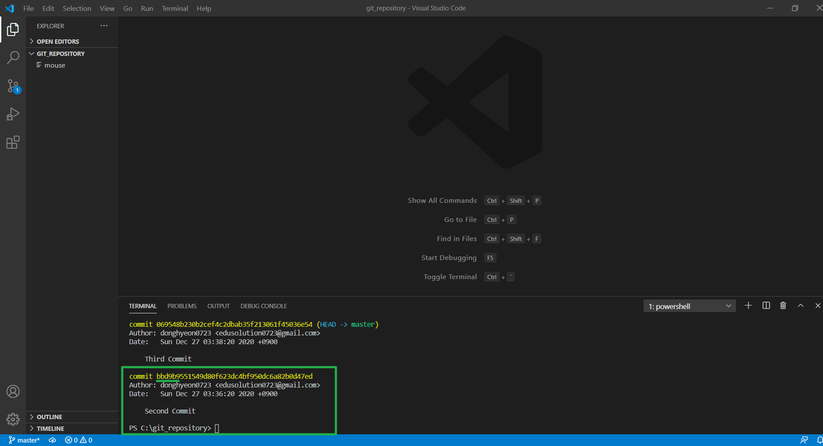Click date line for 03:38:20 commit
Screen dimensions: 823x446
coord(203,342)
